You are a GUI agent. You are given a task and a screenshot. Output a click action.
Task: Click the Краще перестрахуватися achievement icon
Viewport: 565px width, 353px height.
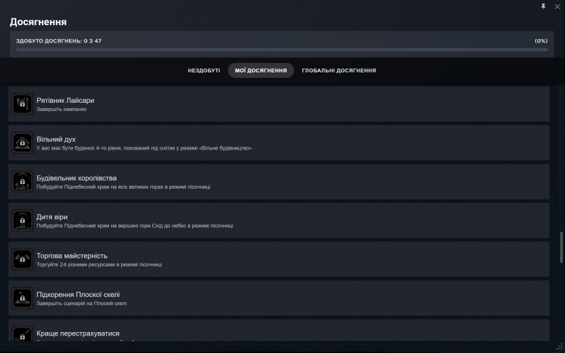(22, 333)
